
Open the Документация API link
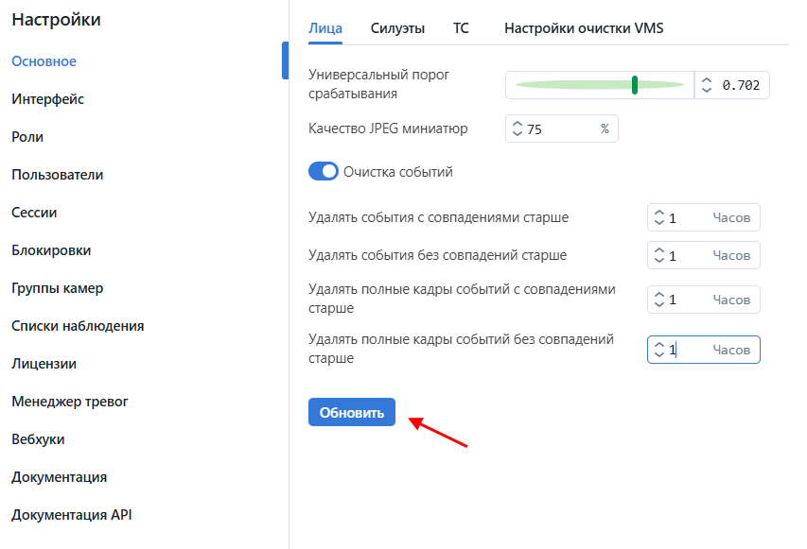click(x=72, y=515)
